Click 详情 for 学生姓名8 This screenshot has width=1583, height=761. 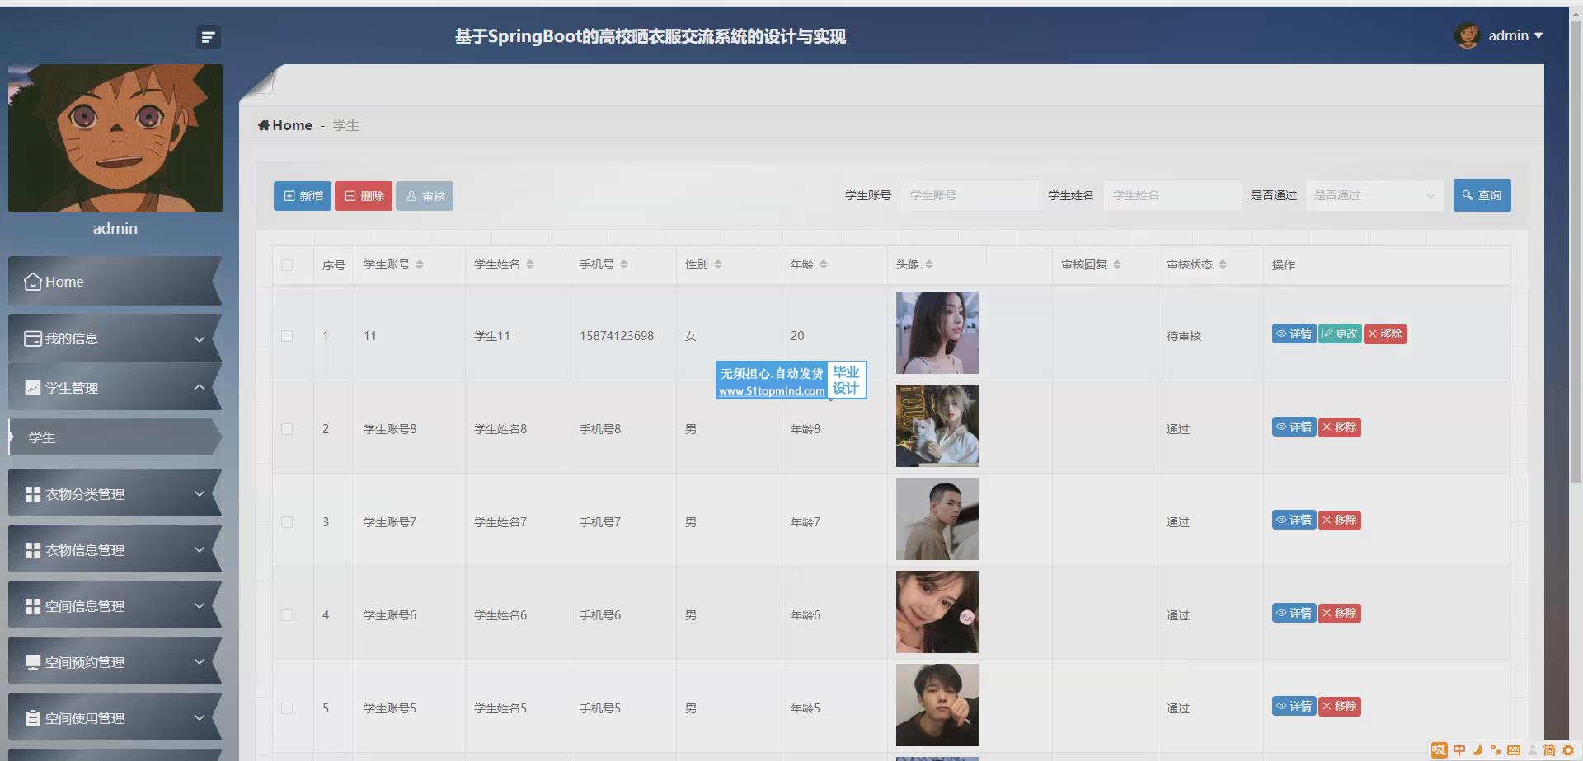[x=1294, y=427]
